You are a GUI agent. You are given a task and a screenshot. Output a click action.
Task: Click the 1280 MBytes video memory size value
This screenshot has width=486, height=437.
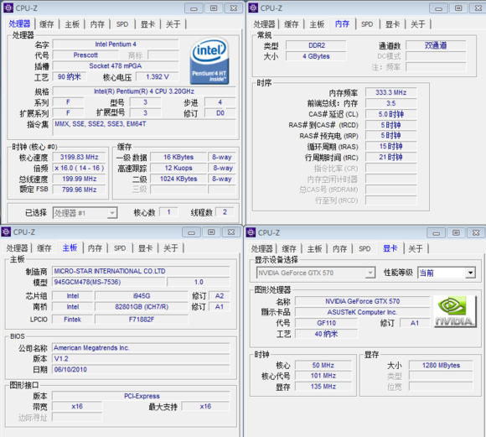[441, 365]
